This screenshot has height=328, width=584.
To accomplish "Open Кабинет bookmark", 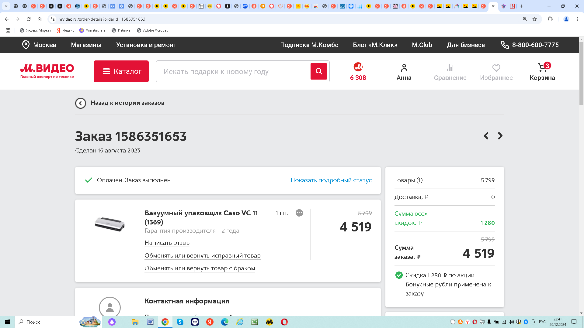I will coord(122,30).
